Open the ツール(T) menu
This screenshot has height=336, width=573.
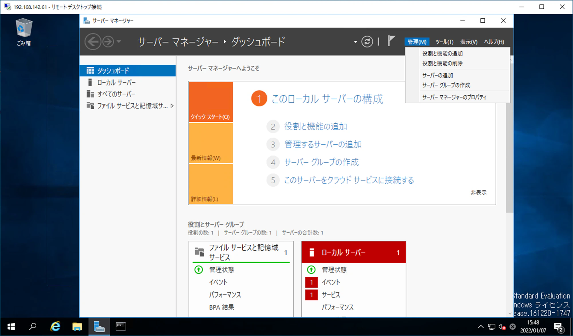444,42
